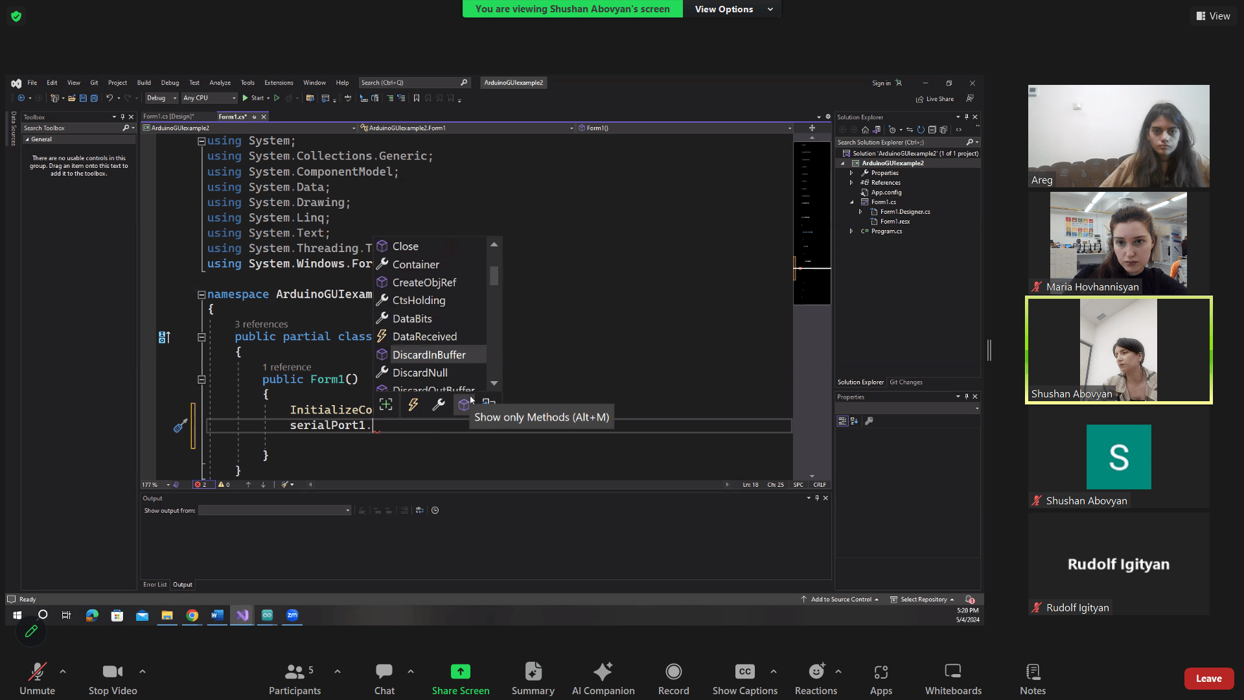This screenshot has height=700, width=1244.
Task: Open the Debug configuration dropdown
Action: 161,99
